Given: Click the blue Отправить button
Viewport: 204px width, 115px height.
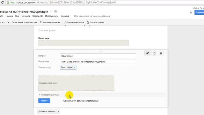Looking at the screenshot, I should tap(199, 12).
